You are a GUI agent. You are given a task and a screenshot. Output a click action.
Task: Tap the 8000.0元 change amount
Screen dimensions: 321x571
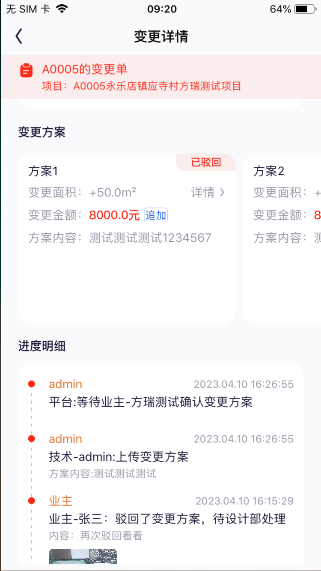click(x=114, y=215)
